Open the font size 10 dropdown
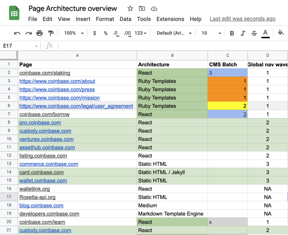 coord(211,33)
